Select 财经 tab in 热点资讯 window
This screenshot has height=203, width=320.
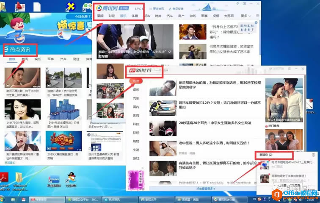coord(76,59)
